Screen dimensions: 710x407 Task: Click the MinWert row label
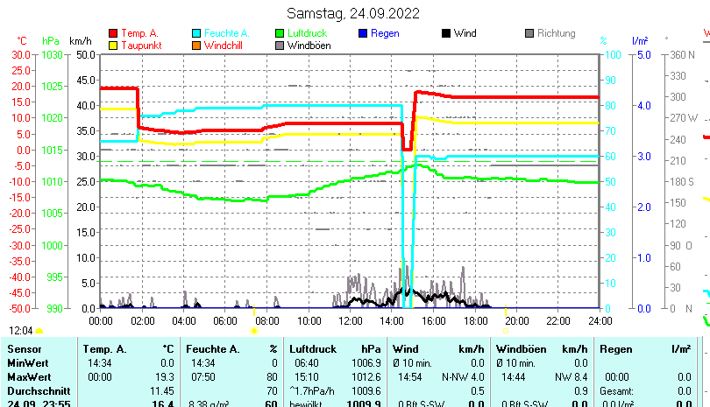tap(27, 362)
